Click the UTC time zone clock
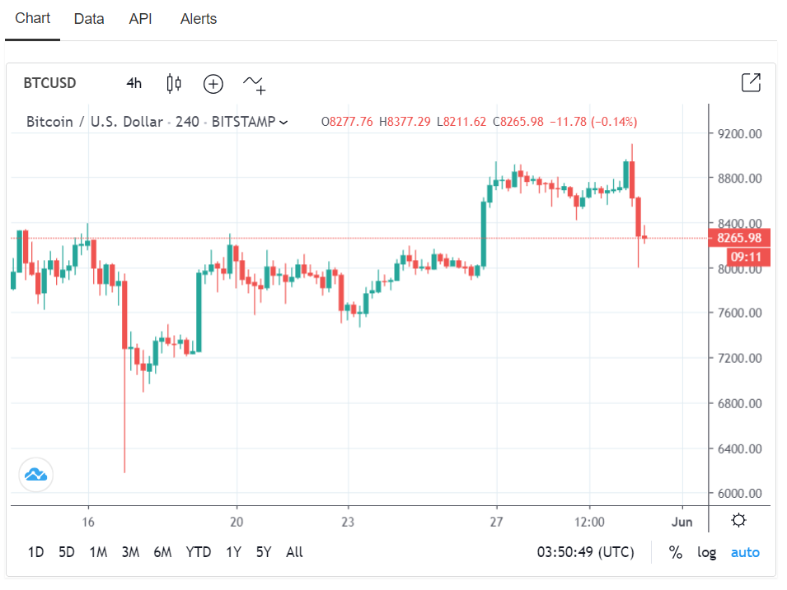The width and height of the screenshot is (787, 590). click(585, 552)
